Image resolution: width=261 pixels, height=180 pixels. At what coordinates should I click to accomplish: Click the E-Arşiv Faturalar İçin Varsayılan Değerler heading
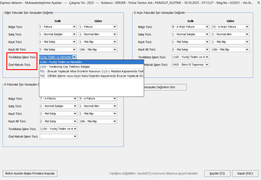click(x=160, y=13)
